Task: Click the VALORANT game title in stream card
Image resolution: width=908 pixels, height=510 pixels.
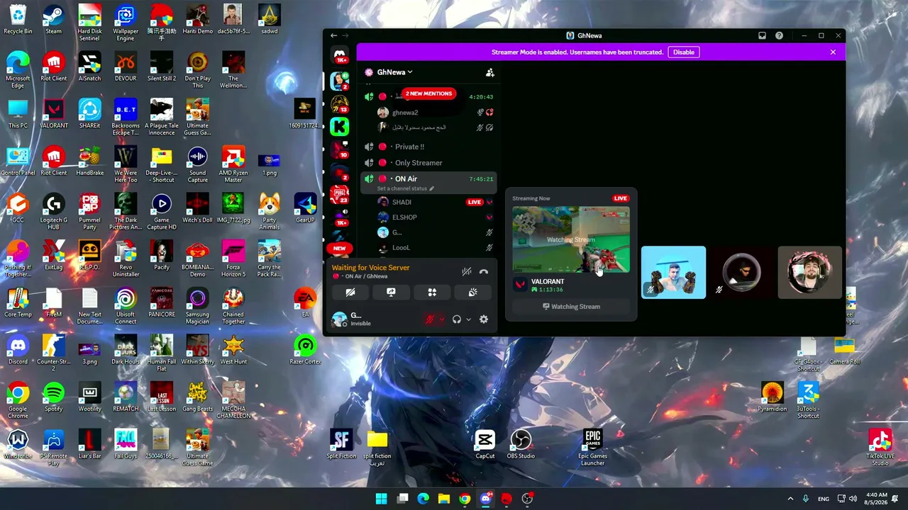Action: (x=548, y=282)
